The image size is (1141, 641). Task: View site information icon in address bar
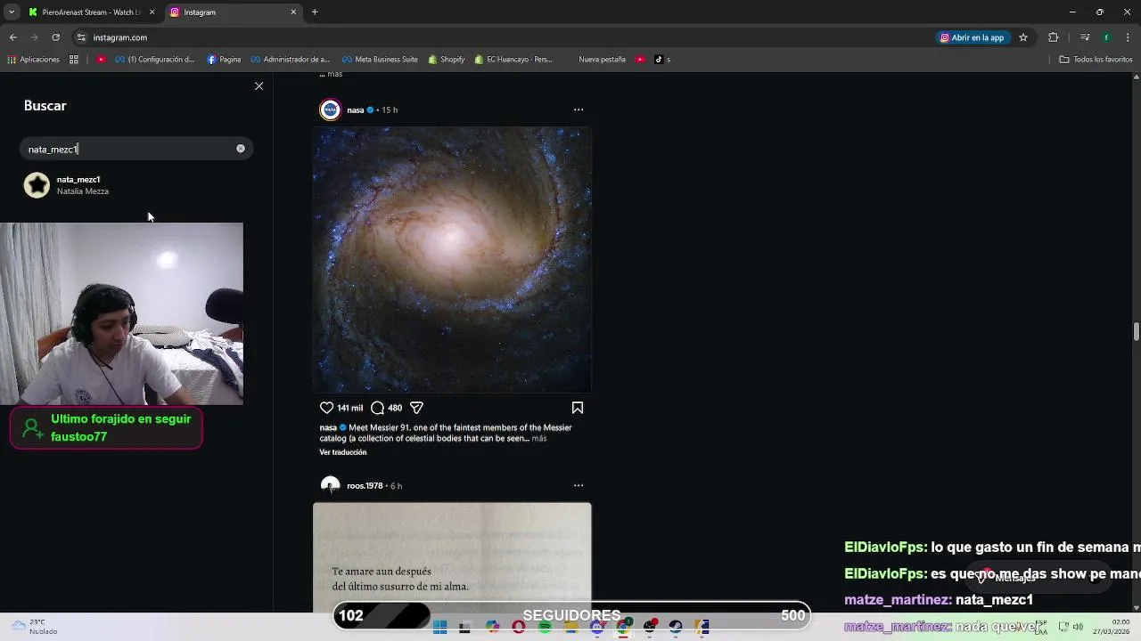click(81, 37)
